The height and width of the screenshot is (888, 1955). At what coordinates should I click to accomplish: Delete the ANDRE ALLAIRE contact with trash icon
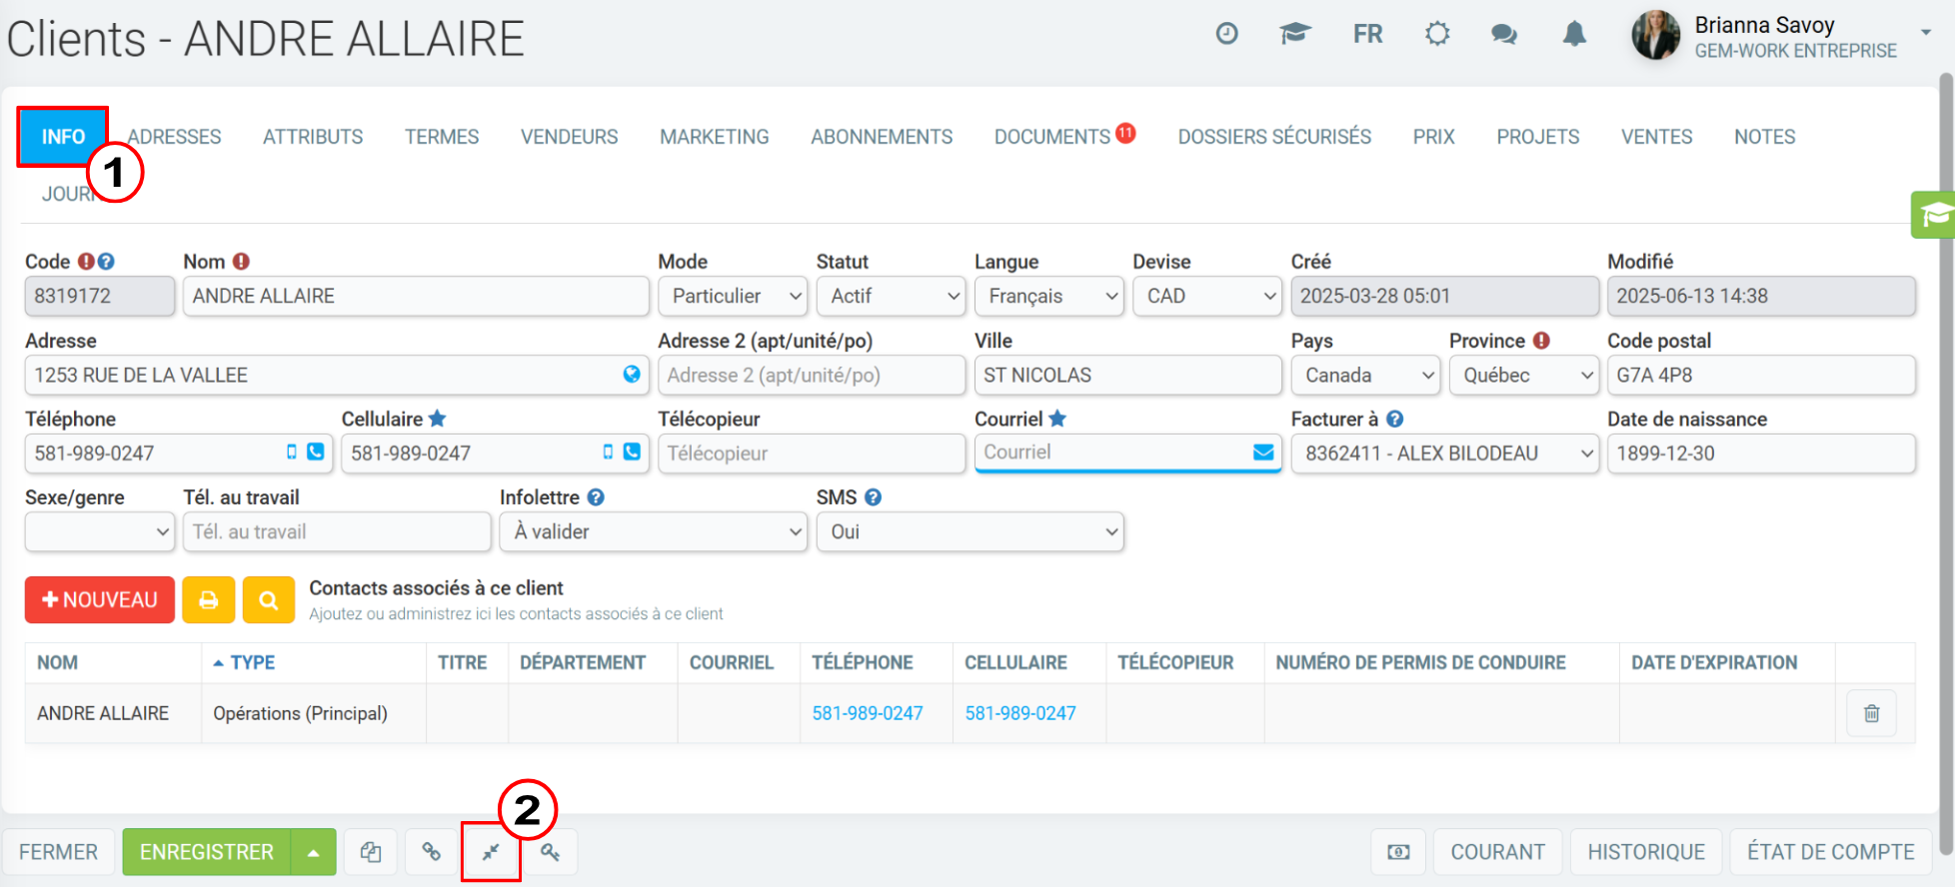pyautogui.click(x=1871, y=713)
